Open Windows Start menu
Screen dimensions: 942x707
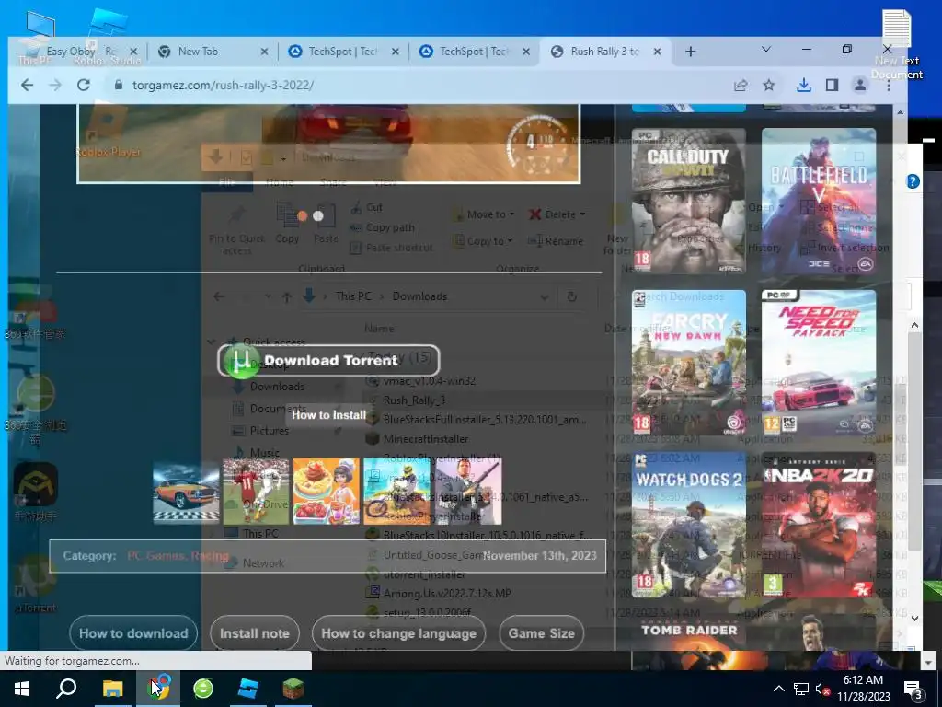(x=22, y=689)
